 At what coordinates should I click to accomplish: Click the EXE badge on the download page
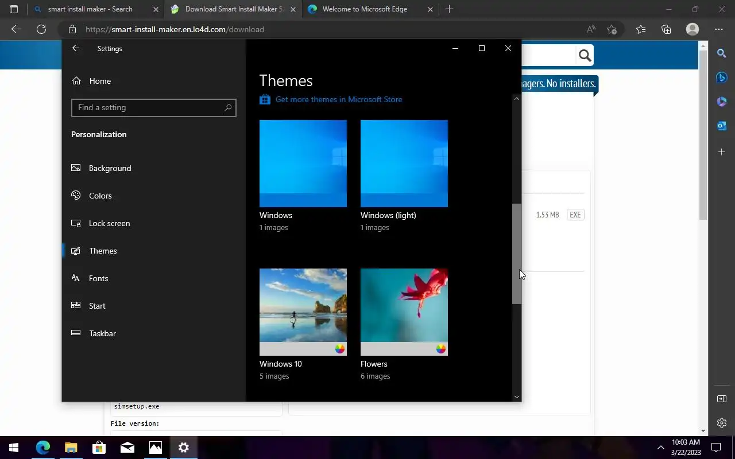click(x=575, y=215)
